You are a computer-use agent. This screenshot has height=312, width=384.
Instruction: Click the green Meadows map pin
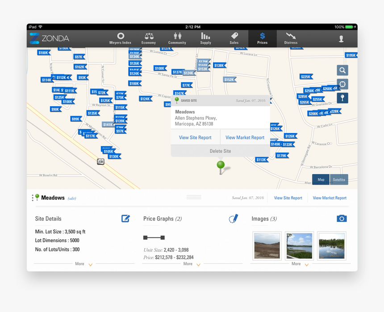(x=221, y=167)
